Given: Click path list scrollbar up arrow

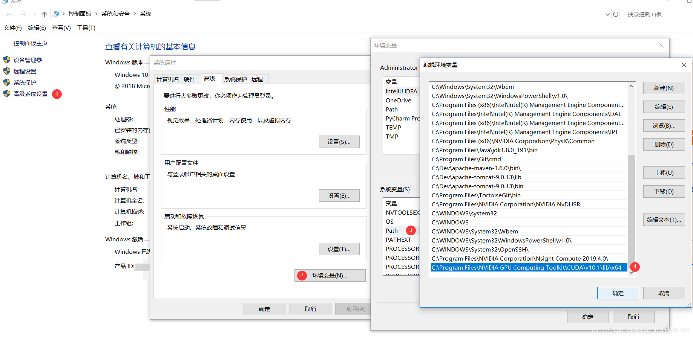Looking at the screenshot, I should click(632, 86).
